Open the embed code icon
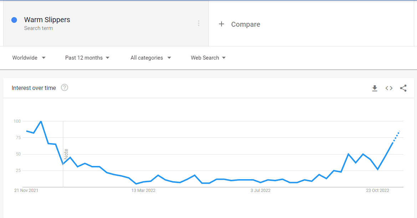Image resolution: width=417 pixels, height=218 pixels. pyautogui.click(x=389, y=88)
